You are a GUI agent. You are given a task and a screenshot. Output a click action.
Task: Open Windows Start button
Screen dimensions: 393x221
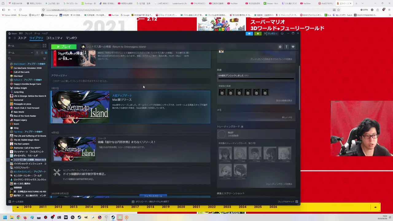[x=5, y=218]
